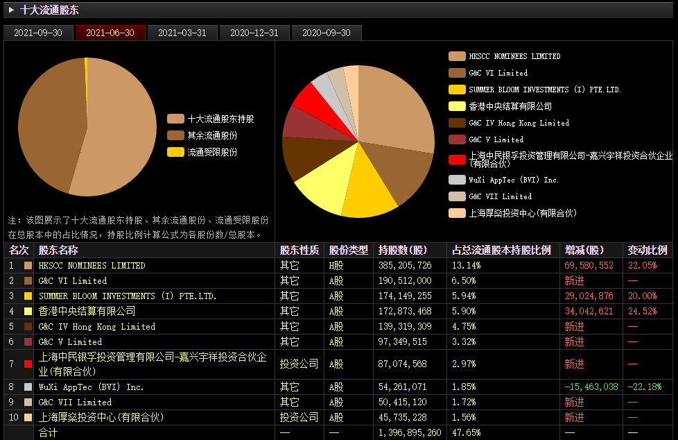Click the G&C VI Limited shareholder name in table
Screen dimensions: 678x440
[x=73, y=281]
